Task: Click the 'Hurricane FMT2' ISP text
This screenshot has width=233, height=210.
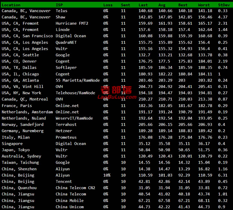Action: tap(72, 23)
